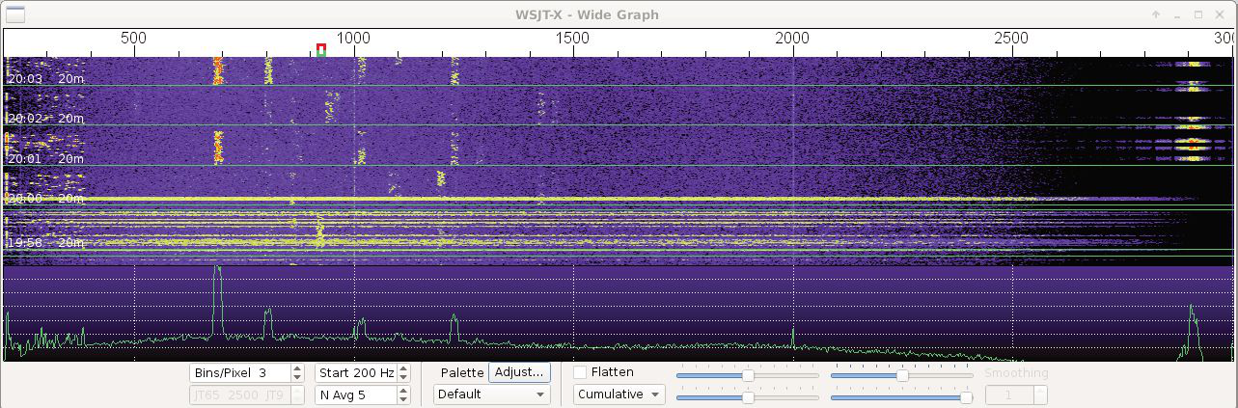Viewport: 1238px width, 408px height.
Task: Open the window menu icon in title bar
Action: [x=16, y=14]
